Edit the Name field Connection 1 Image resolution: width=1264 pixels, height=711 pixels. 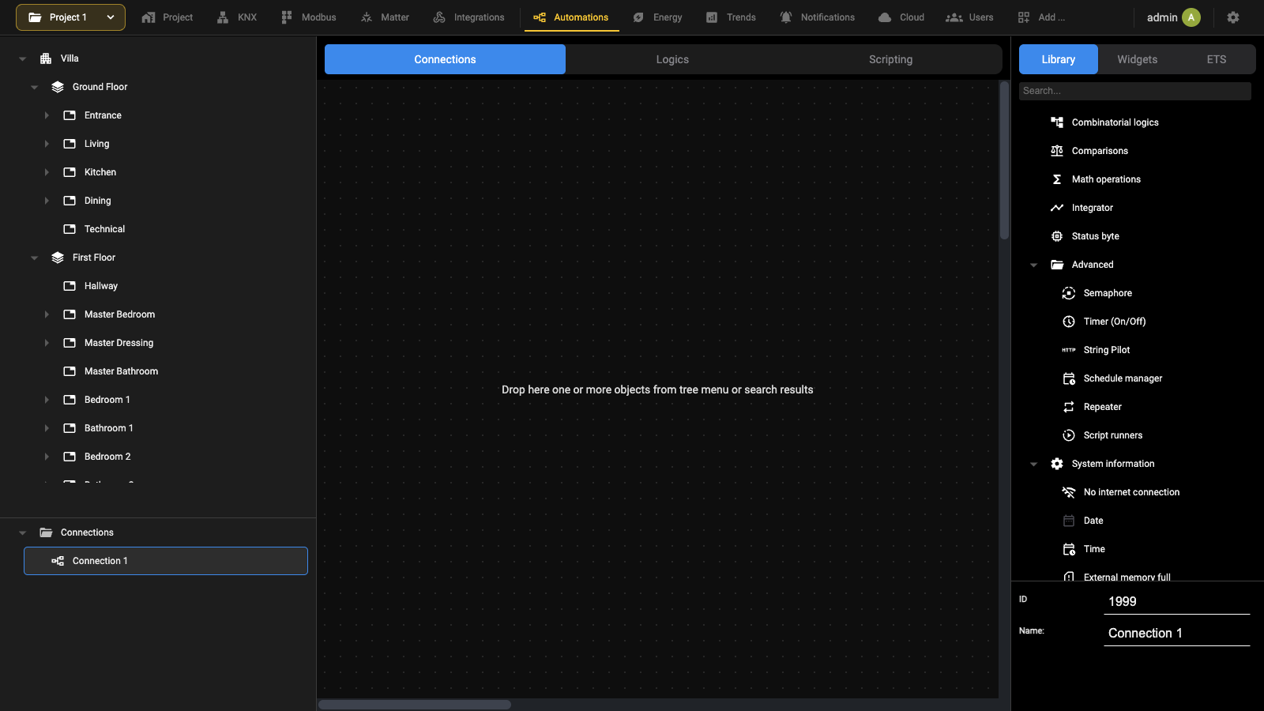(x=1177, y=634)
